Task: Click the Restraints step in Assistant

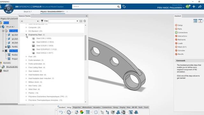Action: pyautogui.click(x=182, y=40)
